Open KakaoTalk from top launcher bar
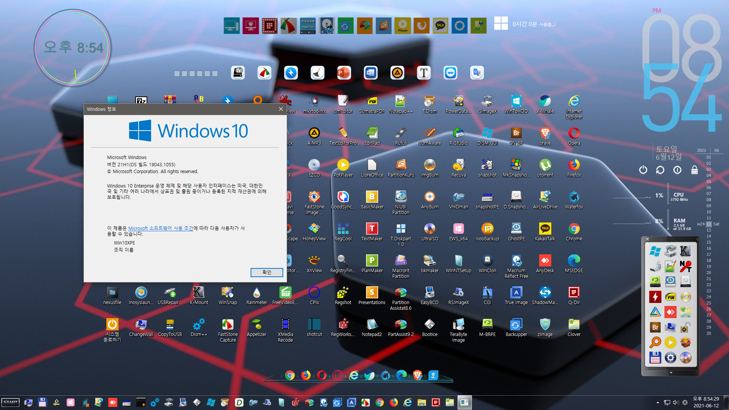Image resolution: width=729 pixels, height=410 pixels. pyautogui.click(x=440, y=26)
